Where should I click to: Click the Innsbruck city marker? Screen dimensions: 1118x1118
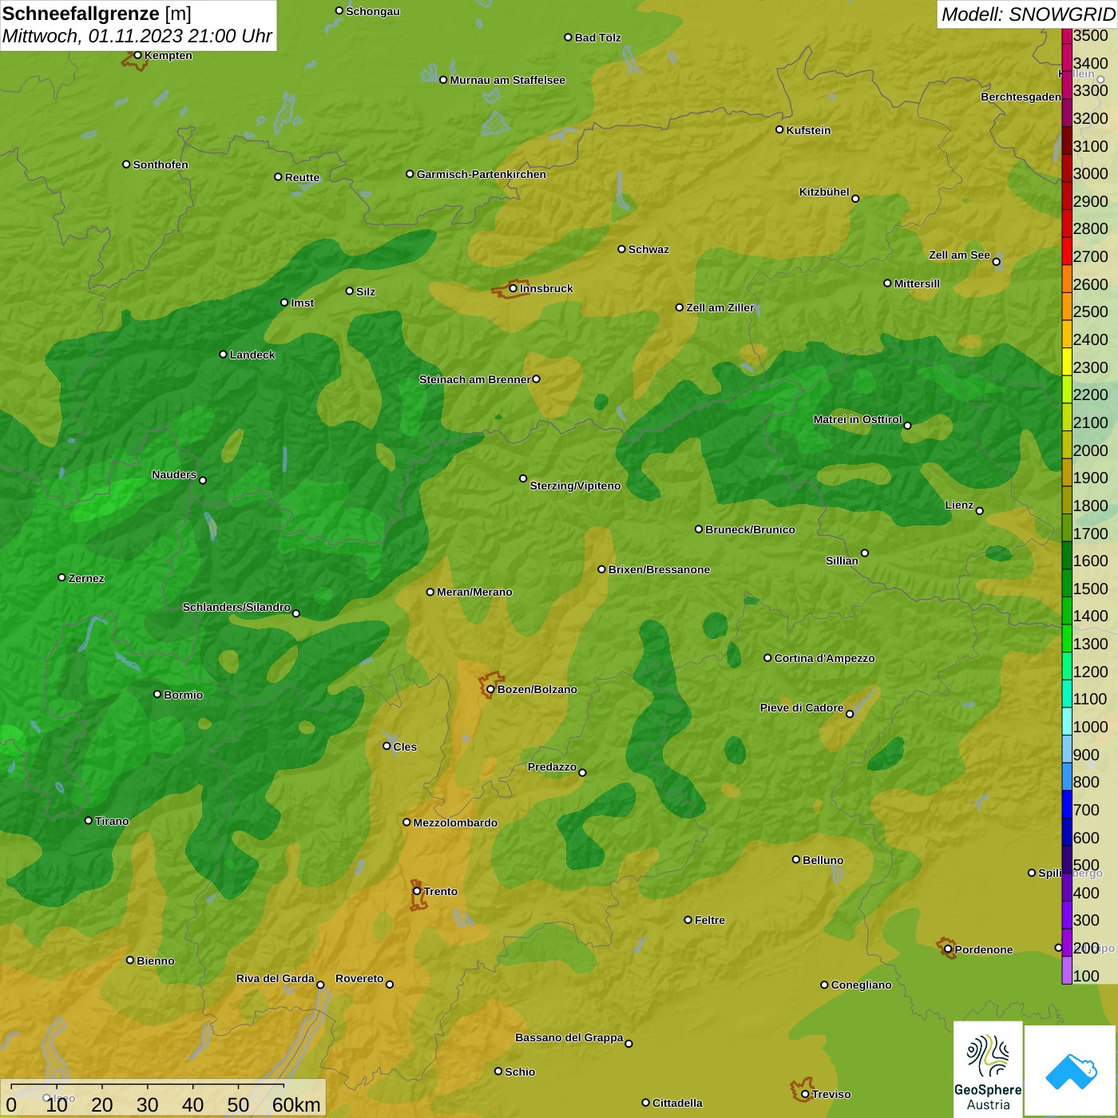coord(513,288)
